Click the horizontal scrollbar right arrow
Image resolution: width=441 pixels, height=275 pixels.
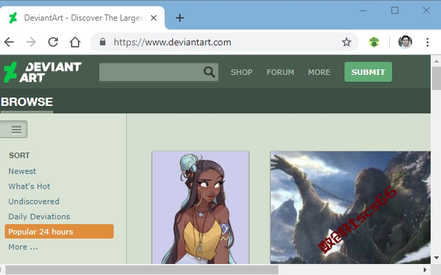[x=425, y=269]
